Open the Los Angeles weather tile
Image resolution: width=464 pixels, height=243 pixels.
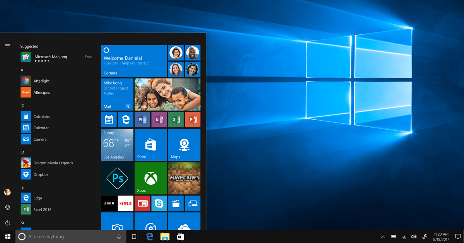point(117,145)
